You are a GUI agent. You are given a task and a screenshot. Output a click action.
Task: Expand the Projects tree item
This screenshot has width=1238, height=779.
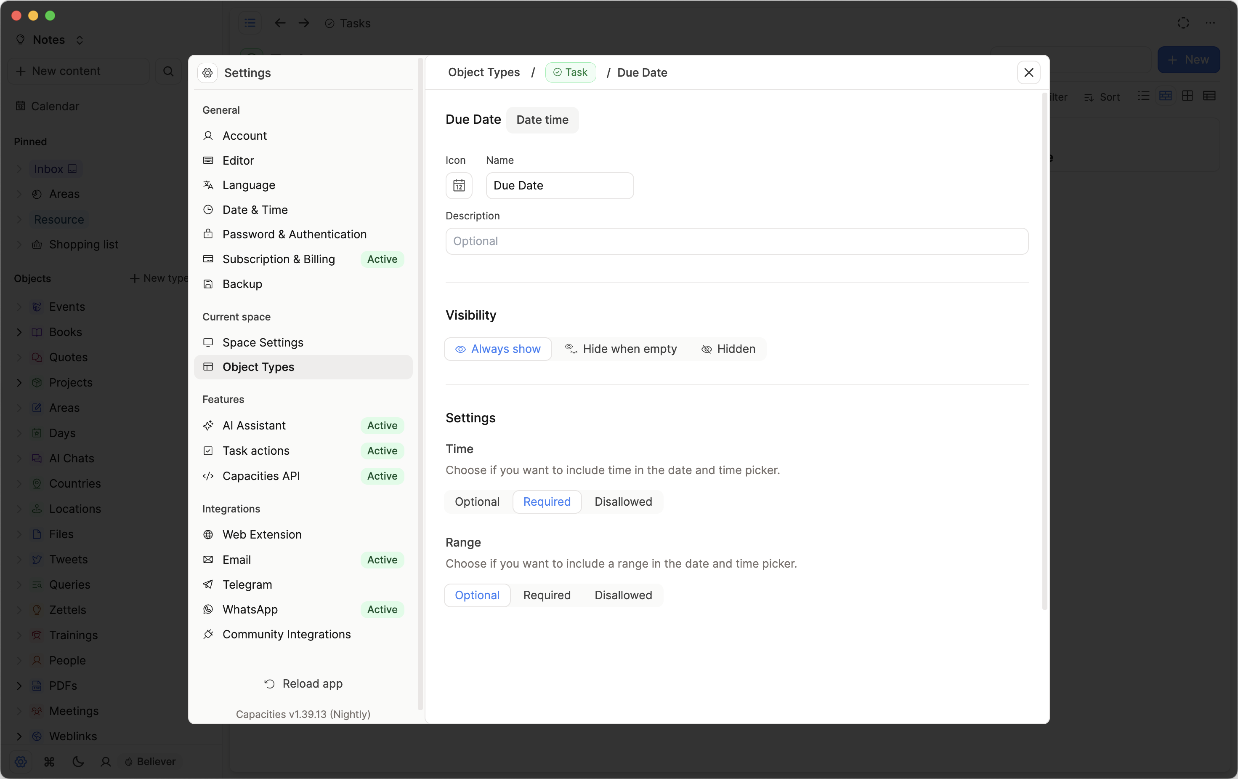(19, 382)
